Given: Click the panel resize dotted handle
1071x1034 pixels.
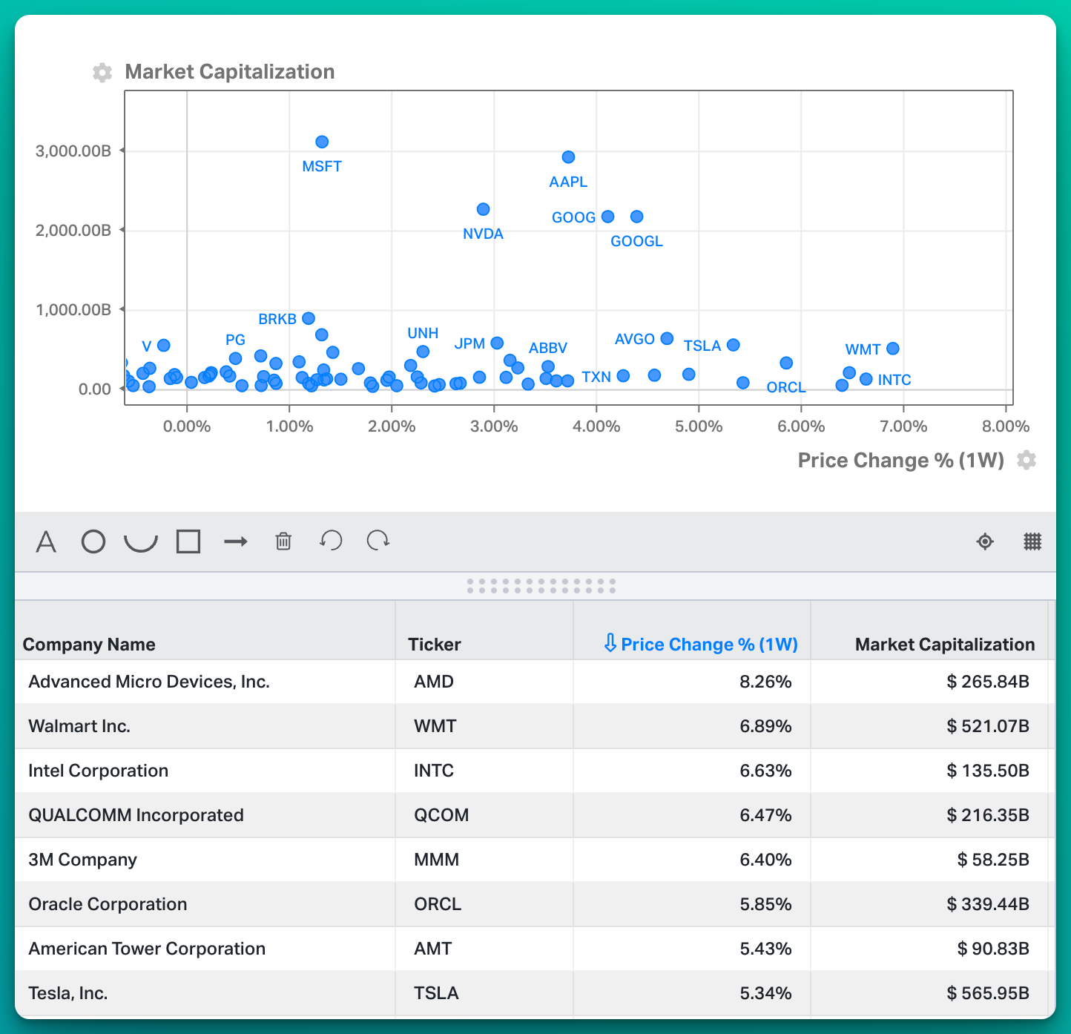Looking at the screenshot, I should click(x=541, y=586).
